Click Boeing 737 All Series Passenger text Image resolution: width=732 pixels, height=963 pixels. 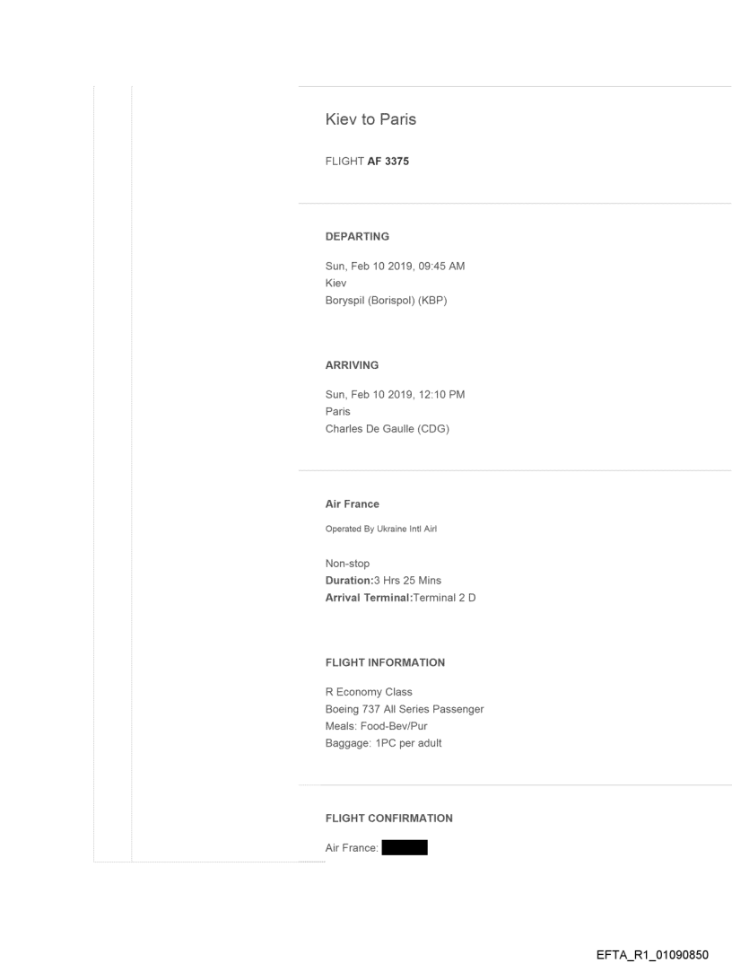click(405, 709)
